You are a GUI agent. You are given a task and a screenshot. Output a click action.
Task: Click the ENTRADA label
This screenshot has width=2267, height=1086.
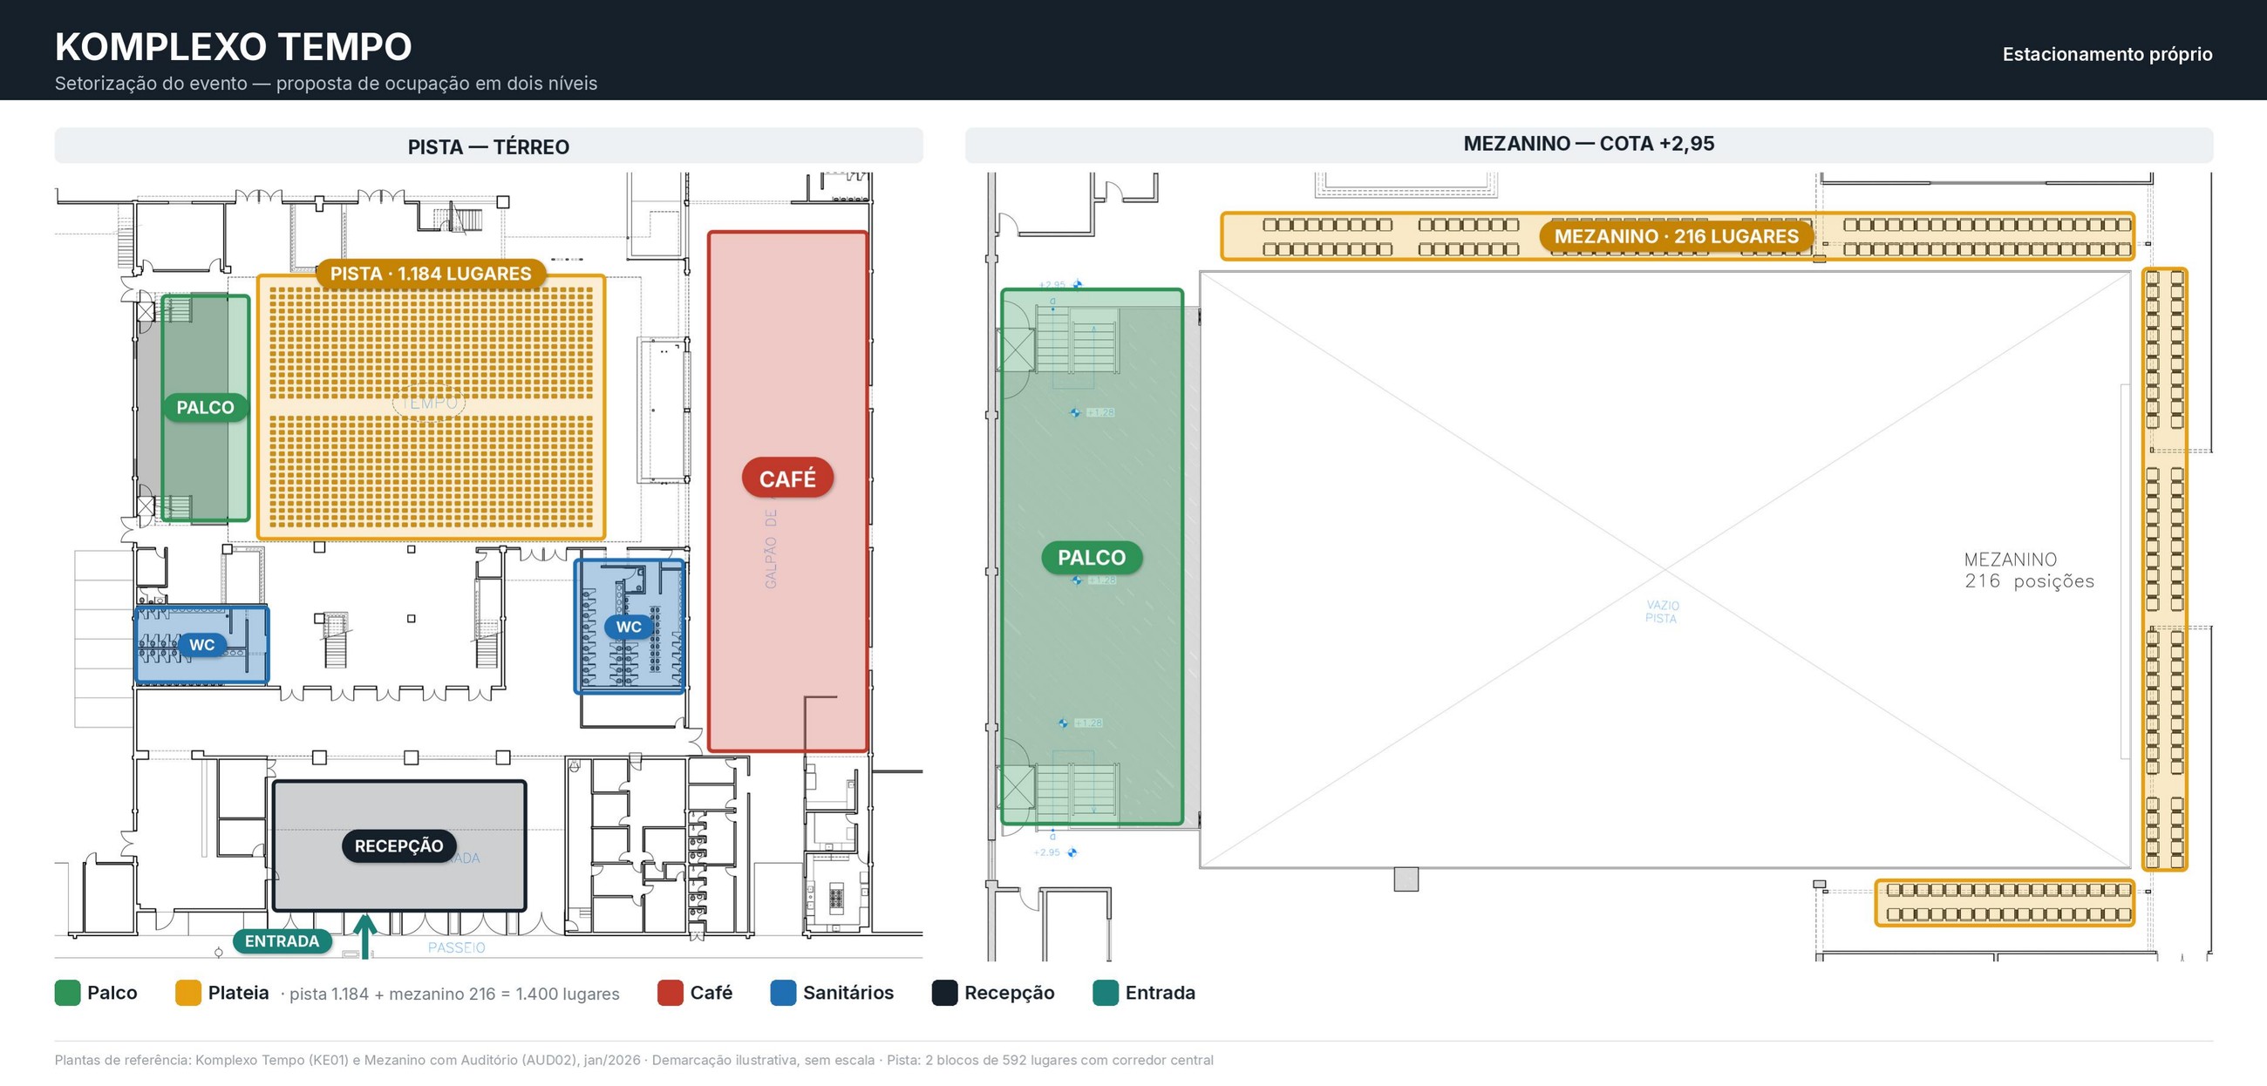point(282,940)
